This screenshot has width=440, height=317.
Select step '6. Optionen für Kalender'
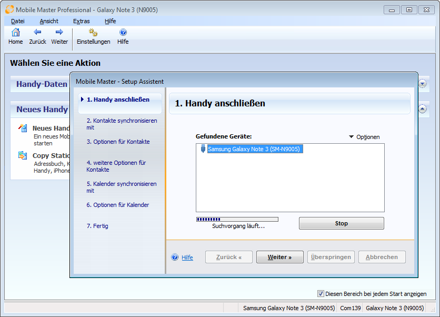coord(118,205)
